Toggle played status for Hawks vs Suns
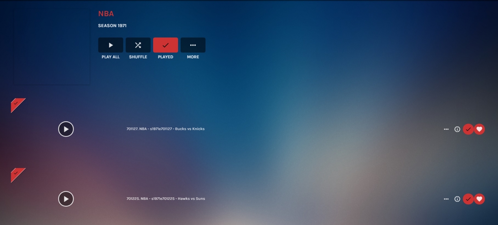Viewport: 498px width, 225px height. pyautogui.click(x=468, y=199)
